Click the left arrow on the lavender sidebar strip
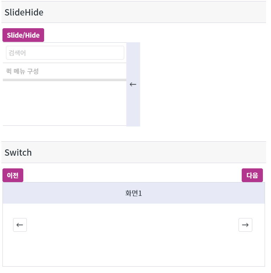The image size is (271, 273). coord(133,85)
